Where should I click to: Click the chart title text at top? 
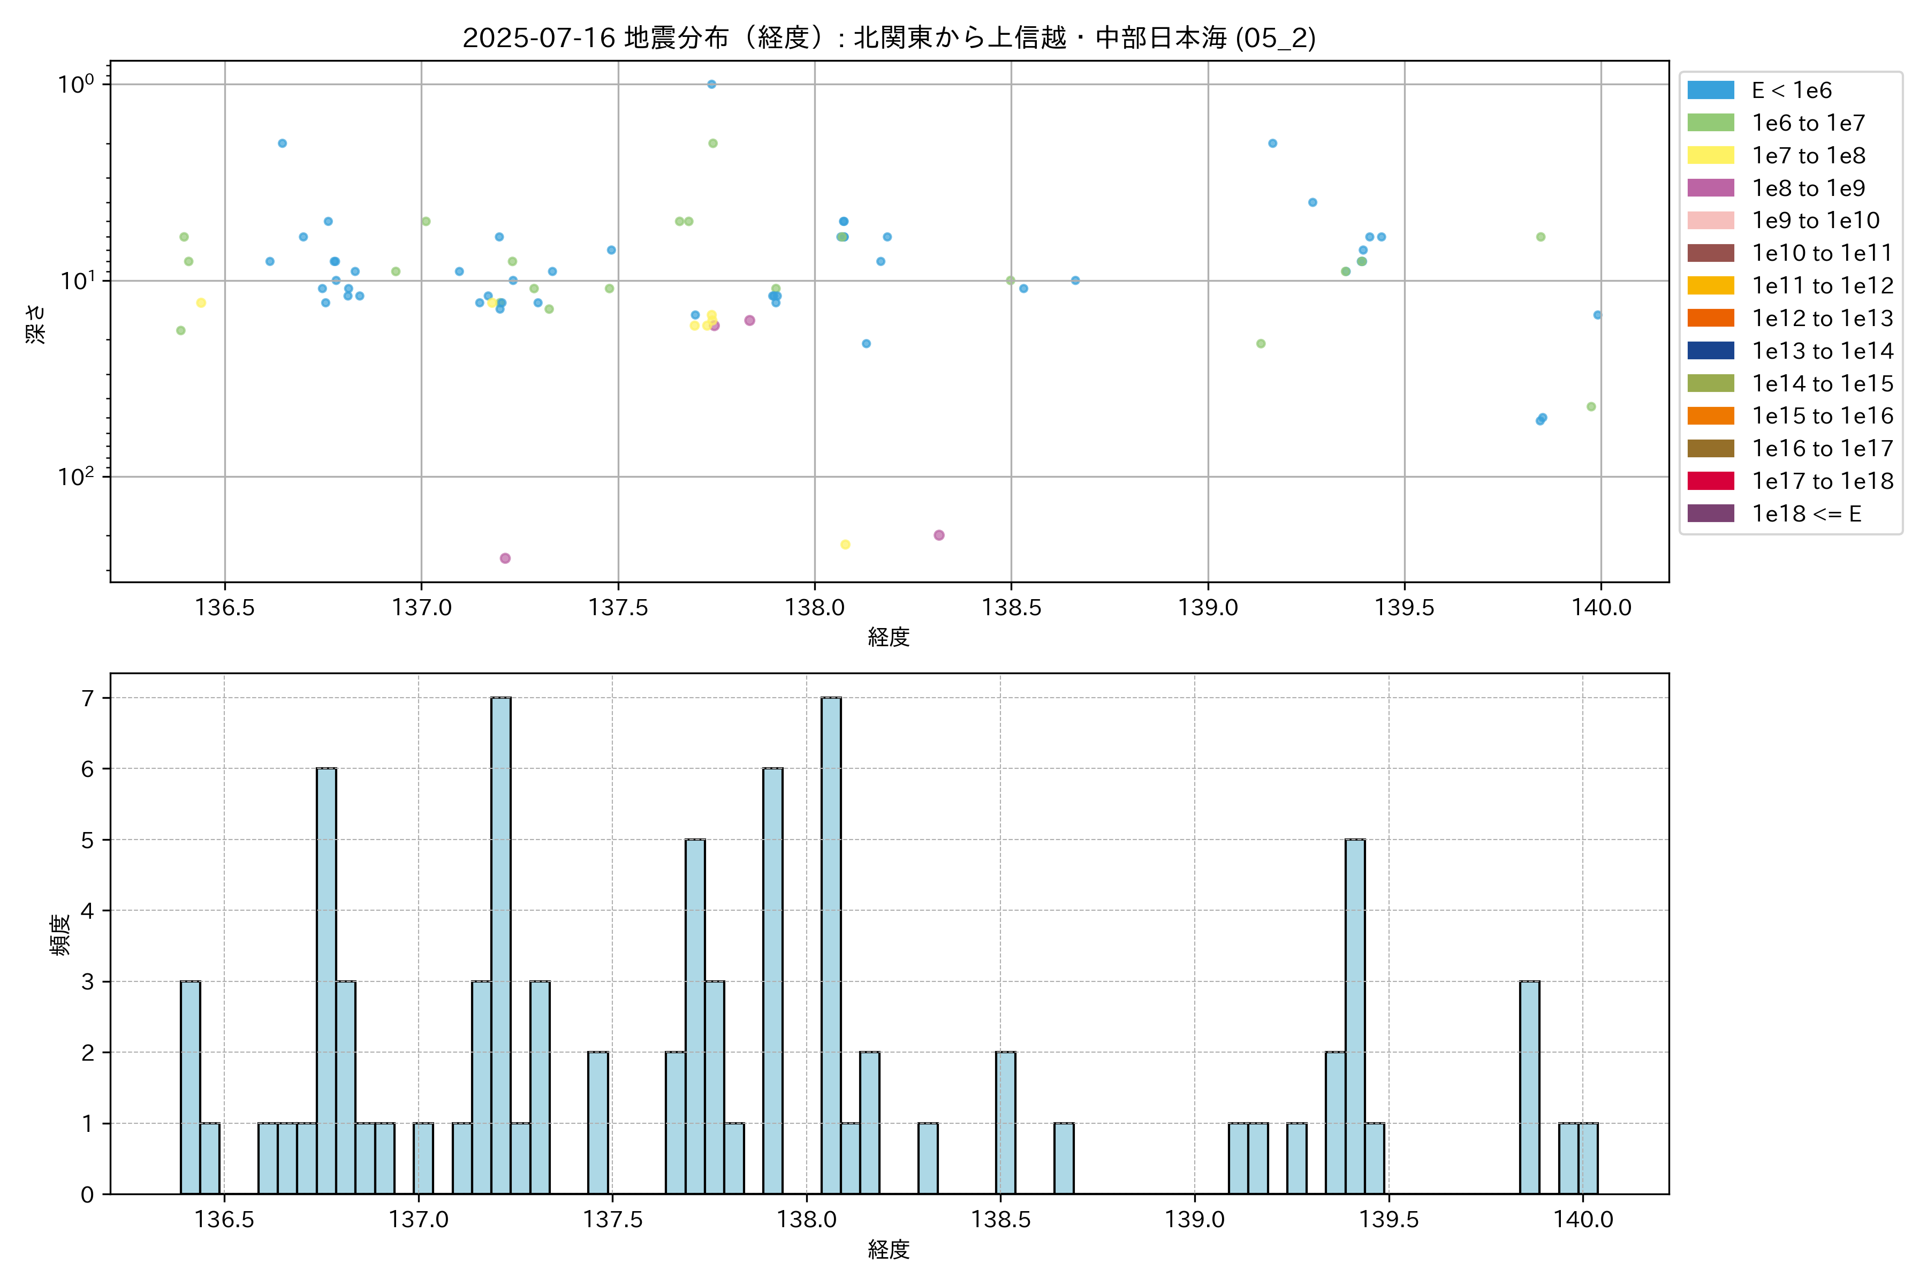click(x=889, y=37)
